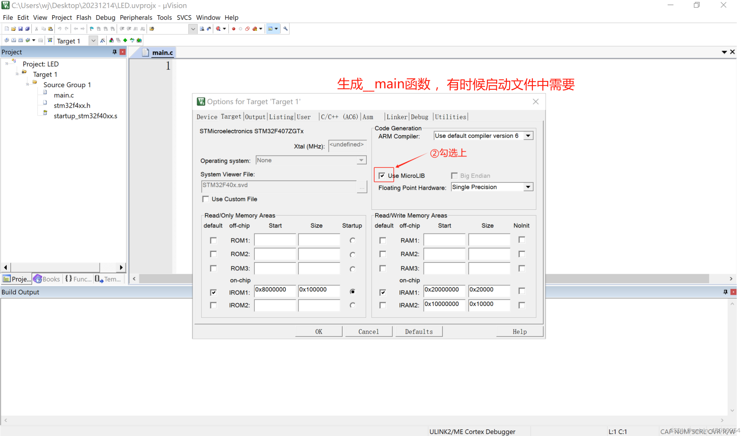Switch to the Linker tab
The height and width of the screenshot is (436, 745).
point(397,117)
